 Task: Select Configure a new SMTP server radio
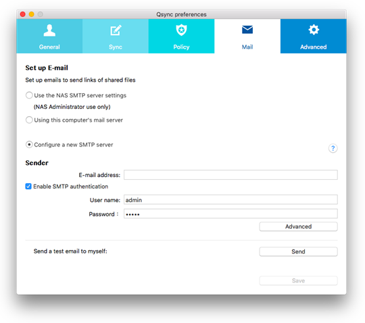29,145
